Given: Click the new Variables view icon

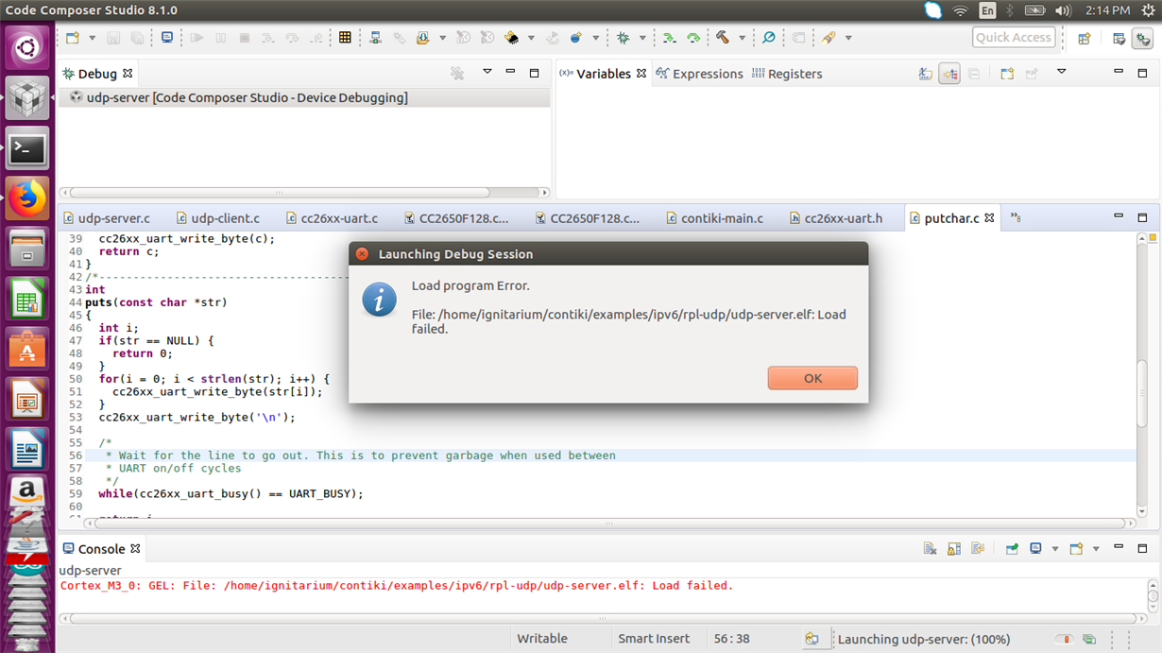Looking at the screenshot, I should (1007, 74).
